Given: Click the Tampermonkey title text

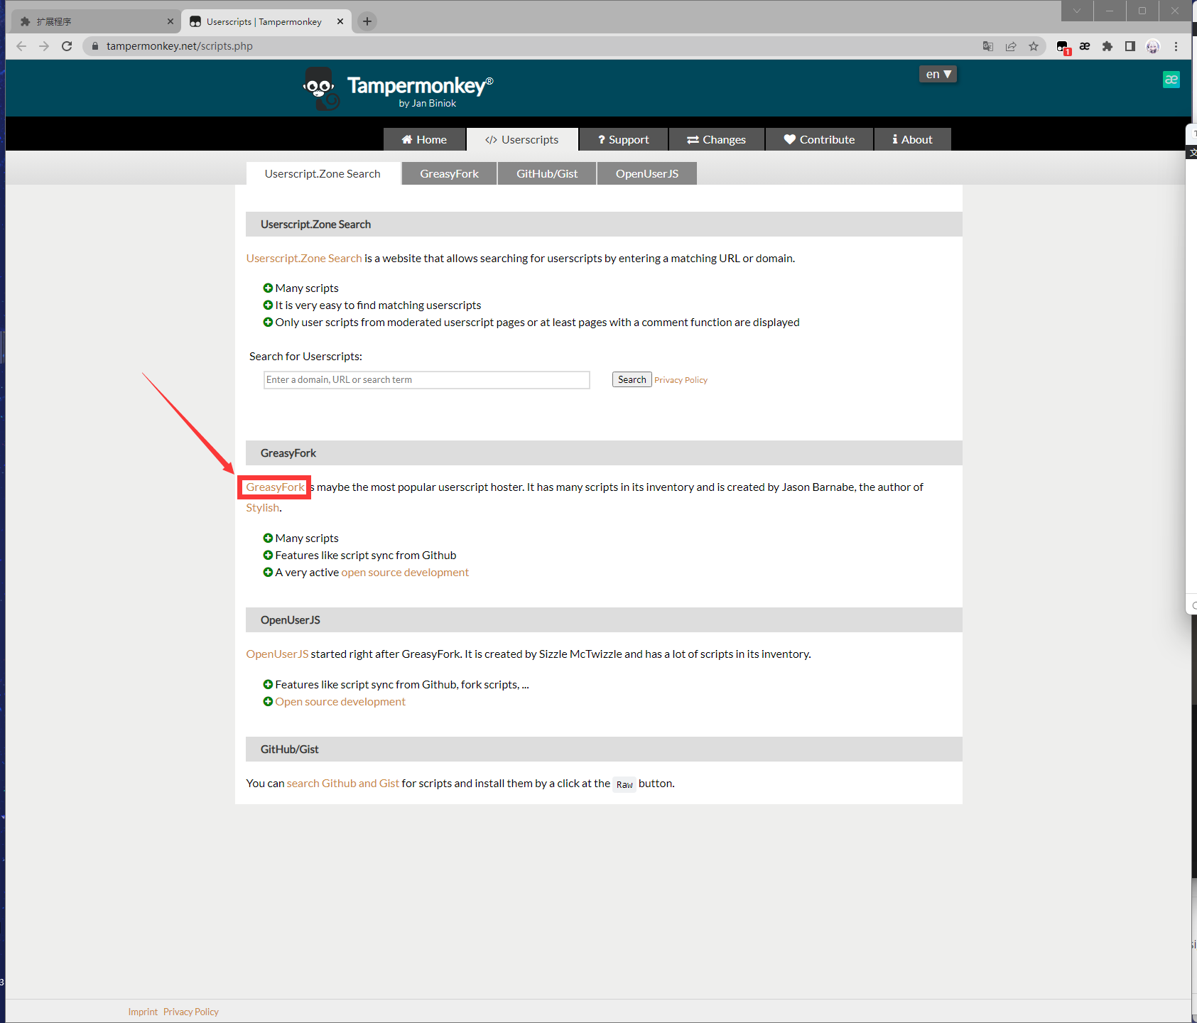Looking at the screenshot, I should coord(420,85).
